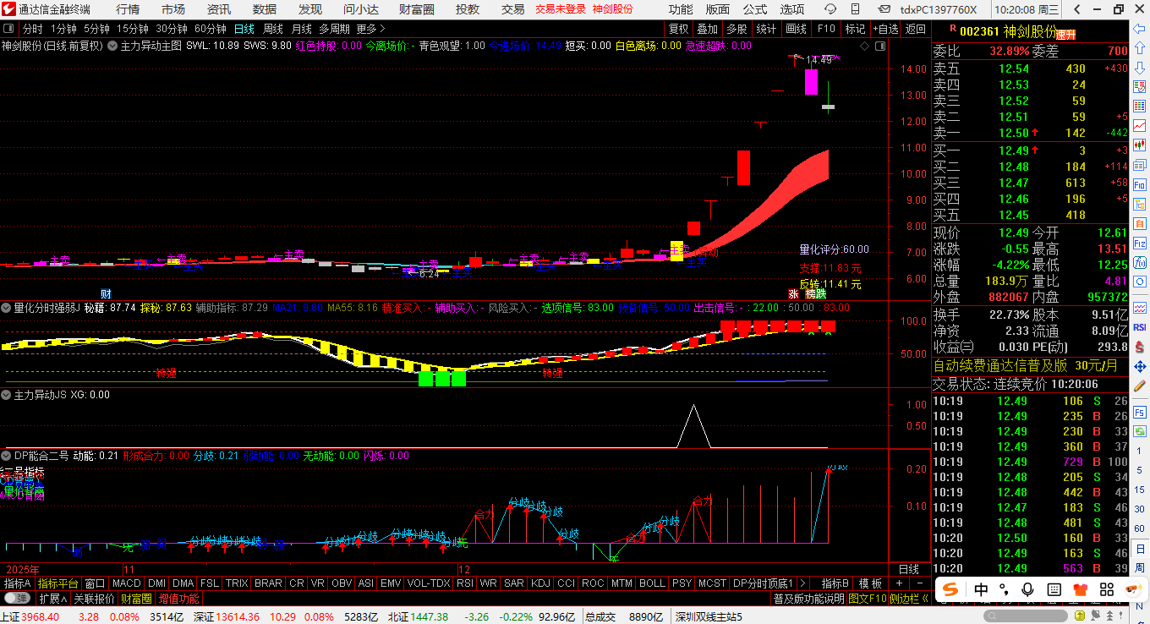The image size is (1150, 624).
Task: Collapse the 侧边栏 sidebar
Action: click(909, 599)
